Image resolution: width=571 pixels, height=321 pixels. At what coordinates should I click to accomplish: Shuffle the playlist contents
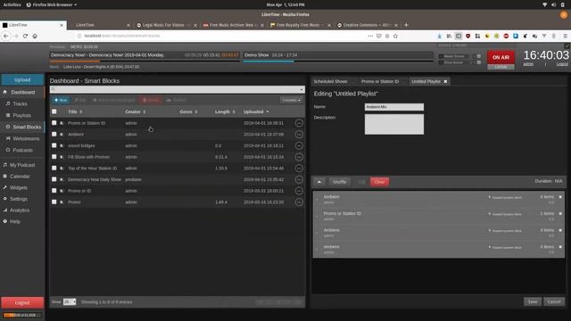[339, 182]
